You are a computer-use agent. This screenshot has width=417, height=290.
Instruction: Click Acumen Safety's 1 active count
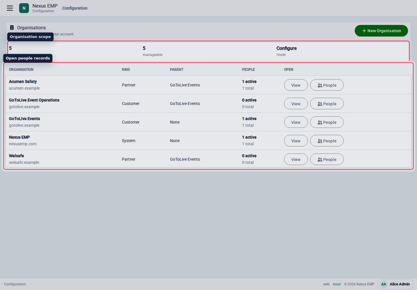click(x=249, y=81)
